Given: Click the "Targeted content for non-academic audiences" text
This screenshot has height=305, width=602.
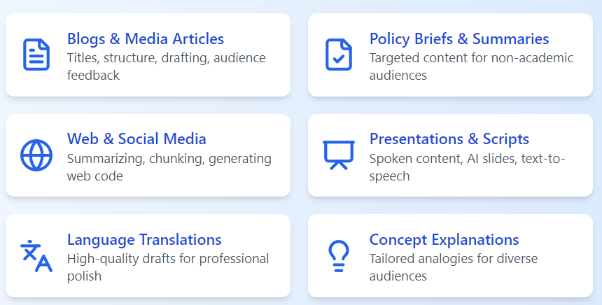Looking at the screenshot, I should coord(471,66).
